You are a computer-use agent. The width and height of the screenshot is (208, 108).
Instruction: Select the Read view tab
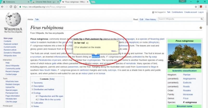135,19
